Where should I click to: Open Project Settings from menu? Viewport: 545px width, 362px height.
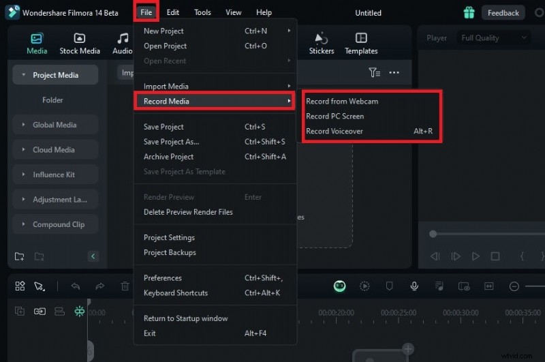[x=215, y=237]
